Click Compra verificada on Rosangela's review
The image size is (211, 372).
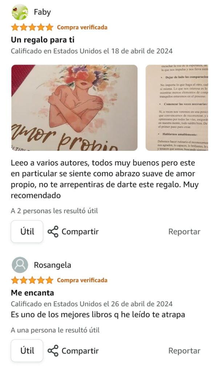[x=82, y=280]
